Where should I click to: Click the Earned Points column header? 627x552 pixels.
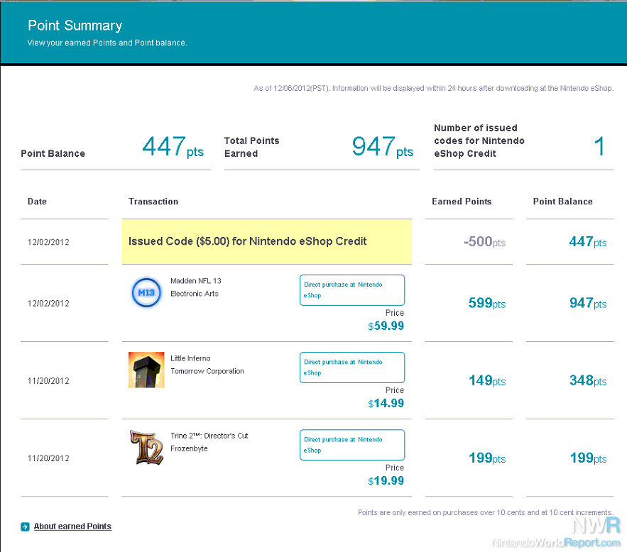pos(462,202)
